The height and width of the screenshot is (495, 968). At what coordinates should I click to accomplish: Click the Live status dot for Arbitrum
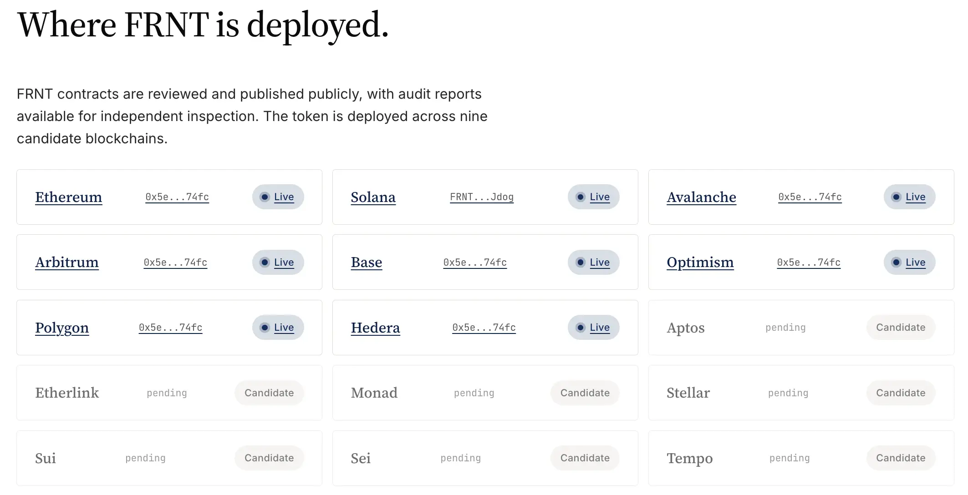pyautogui.click(x=265, y=263)
